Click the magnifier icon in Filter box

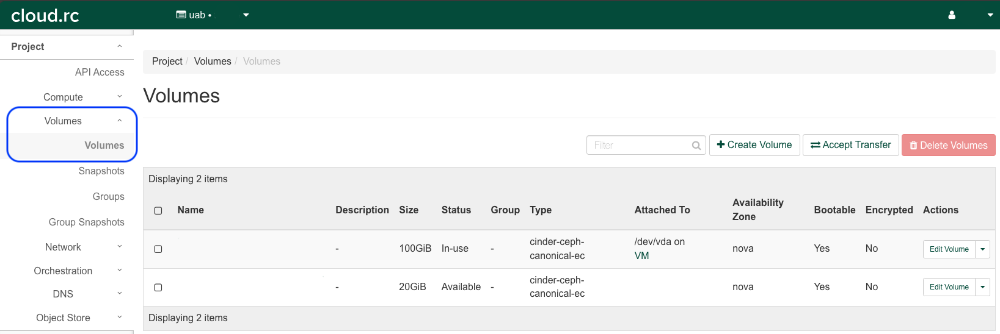pos(696,146)
